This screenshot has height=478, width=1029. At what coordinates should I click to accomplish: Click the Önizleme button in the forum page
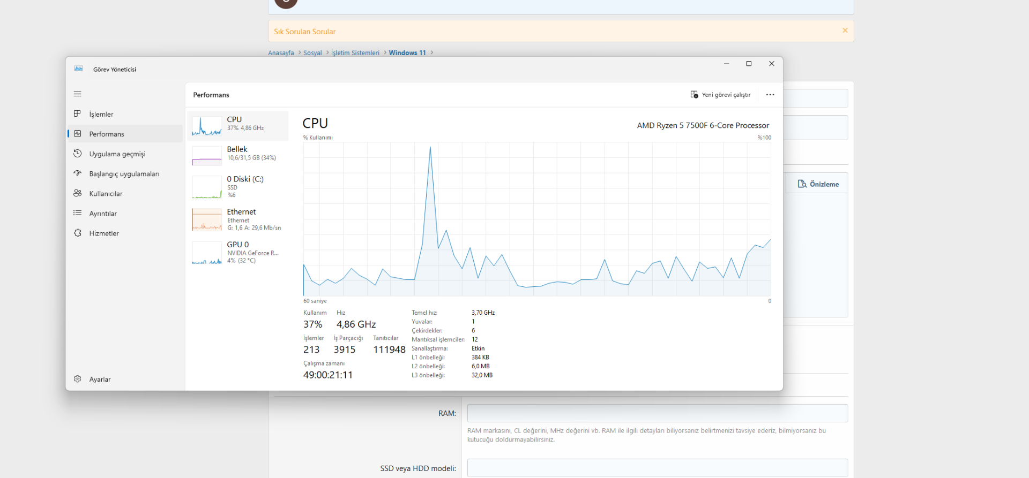pos(817,184)
